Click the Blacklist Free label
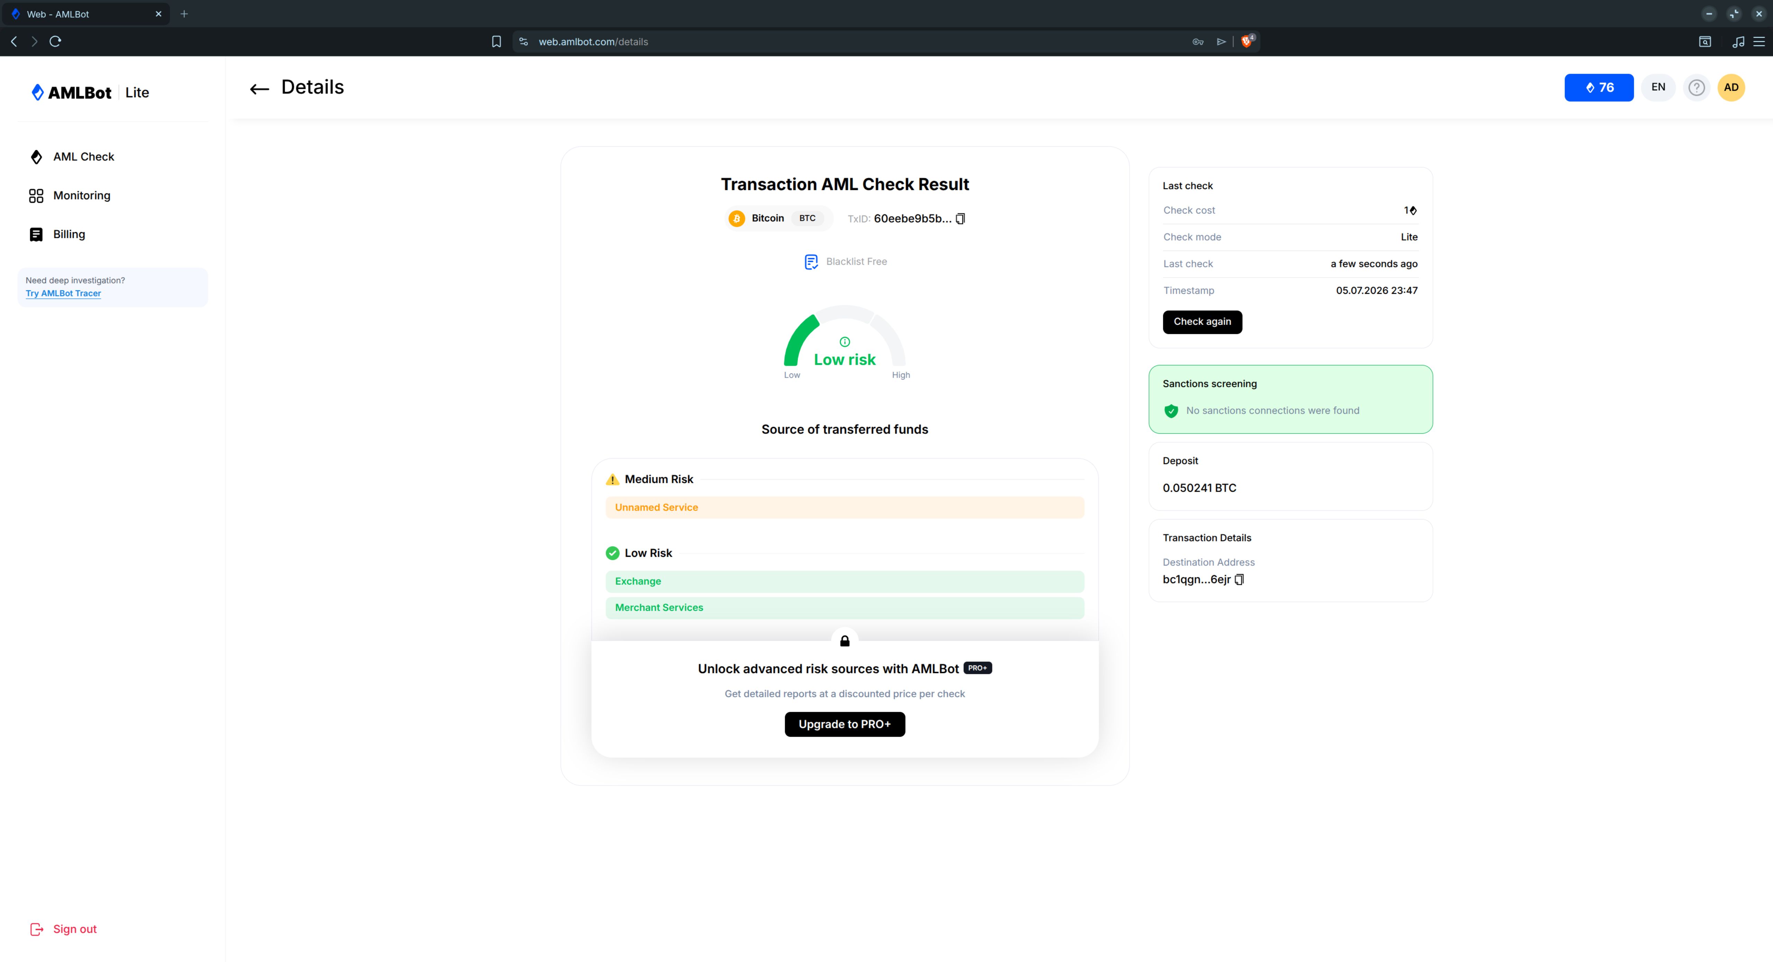The height and width of the screenshot is (962, 1773). 856,262
